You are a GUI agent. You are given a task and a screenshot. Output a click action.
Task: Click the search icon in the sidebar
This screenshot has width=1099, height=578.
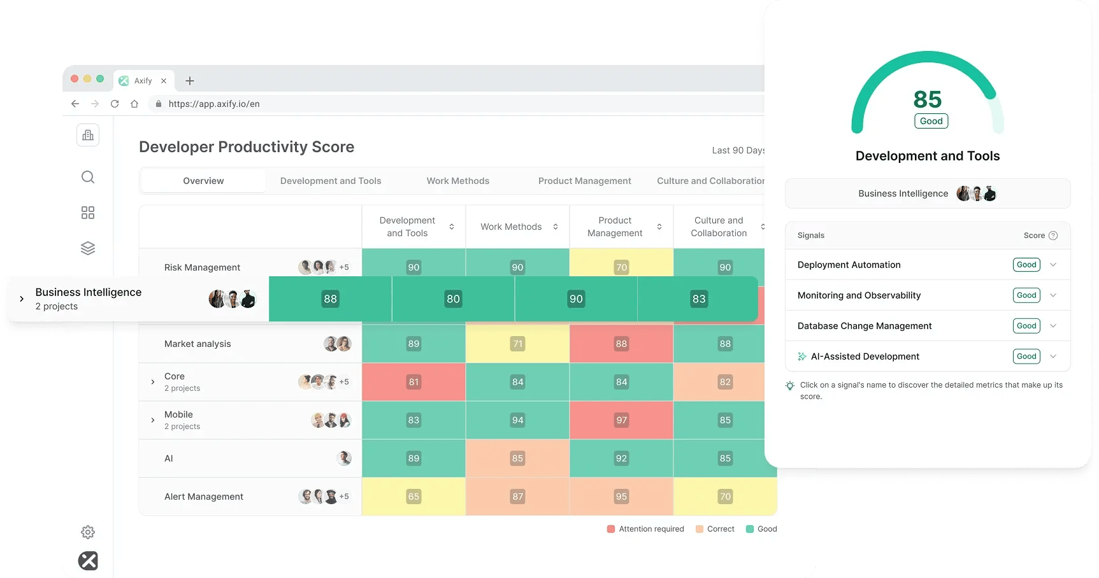87,177
